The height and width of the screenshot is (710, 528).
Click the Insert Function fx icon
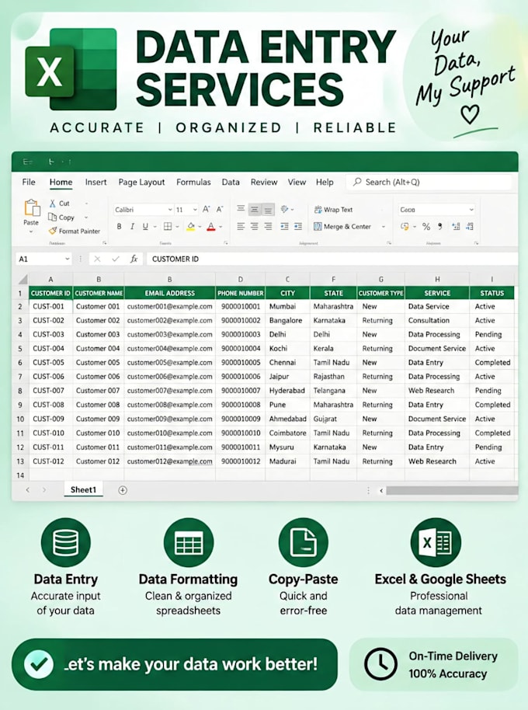[134, 259]
